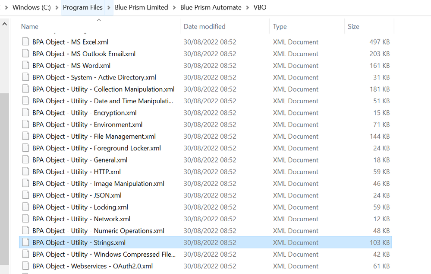Click the 203 KB size cell
431x274 pixels.
coord(379,54)
